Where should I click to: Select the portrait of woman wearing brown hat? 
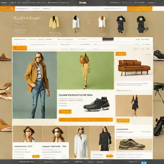point(28,134)
